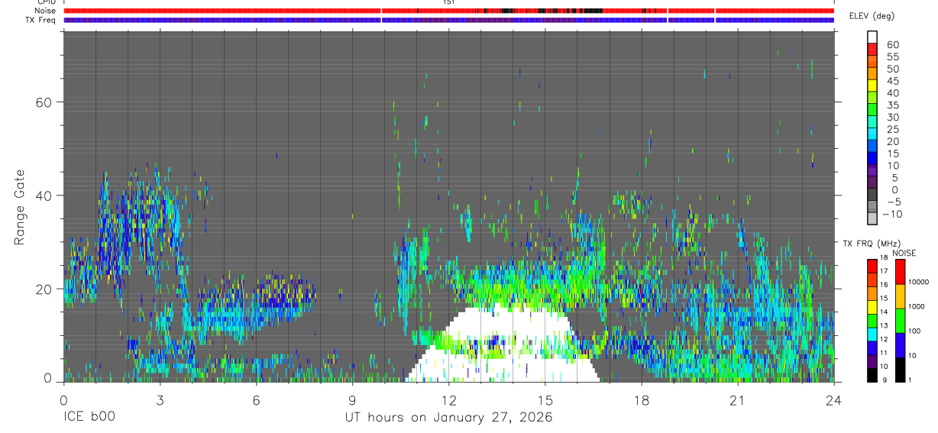Click the blue NOISE segment between 100 and 10
Image resolution: width=938 pixels, height=433 pixels.
click(900, 345)
